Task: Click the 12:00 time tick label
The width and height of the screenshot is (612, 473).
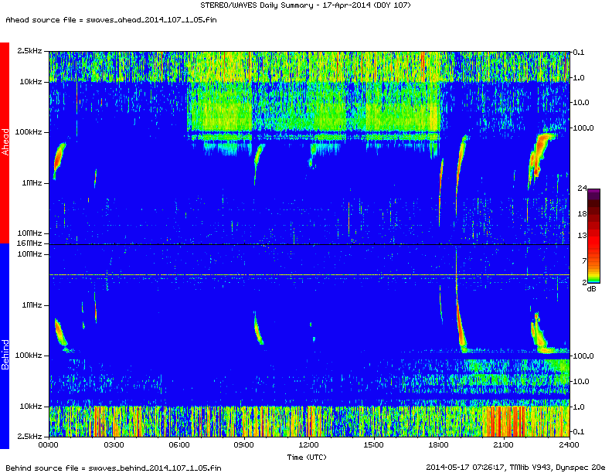Action: (309, 445)
